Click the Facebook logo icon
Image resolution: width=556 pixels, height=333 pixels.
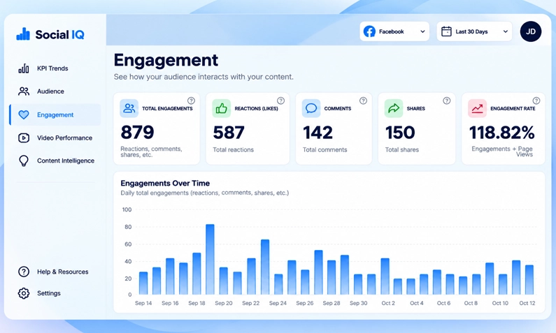[369, 31]
